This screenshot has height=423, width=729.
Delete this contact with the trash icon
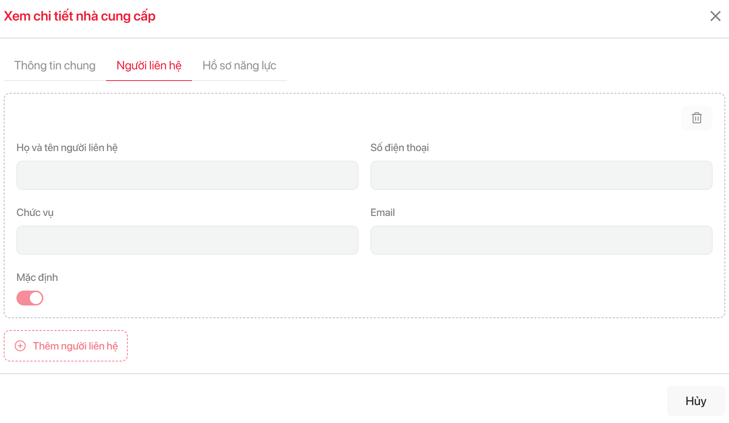[x=697, y=118]
